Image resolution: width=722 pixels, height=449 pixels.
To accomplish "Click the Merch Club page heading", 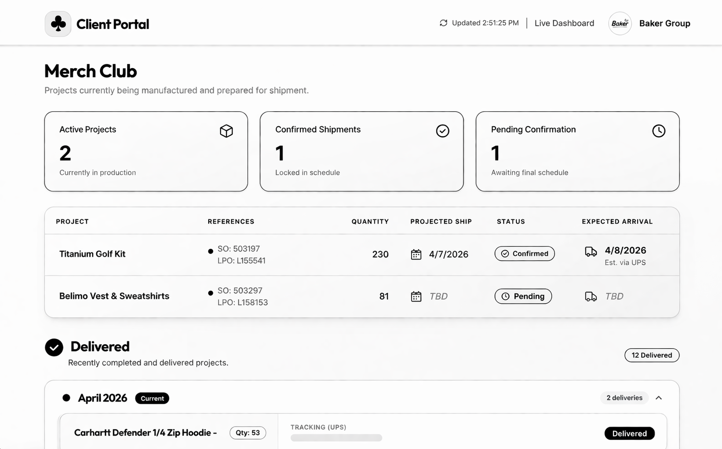I will [91, 71].
